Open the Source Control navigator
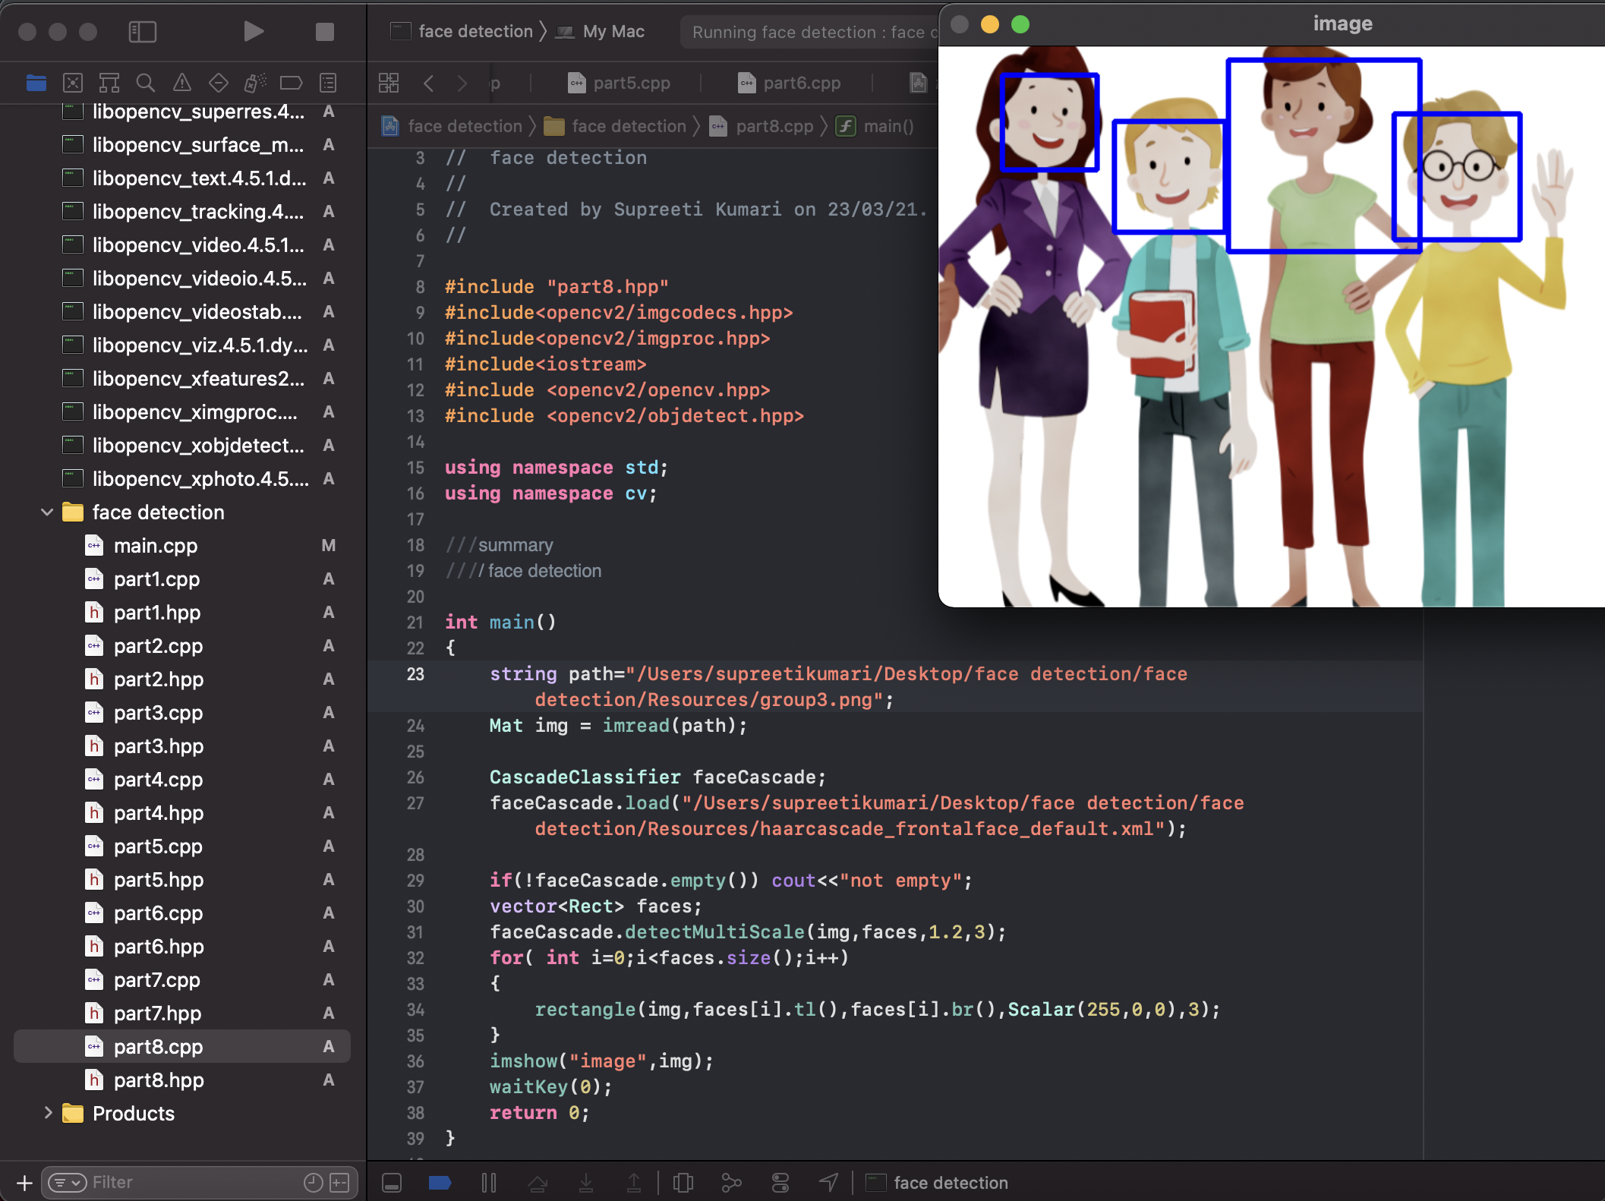Screen dimensions: 1605x1201 coord(73,83)
